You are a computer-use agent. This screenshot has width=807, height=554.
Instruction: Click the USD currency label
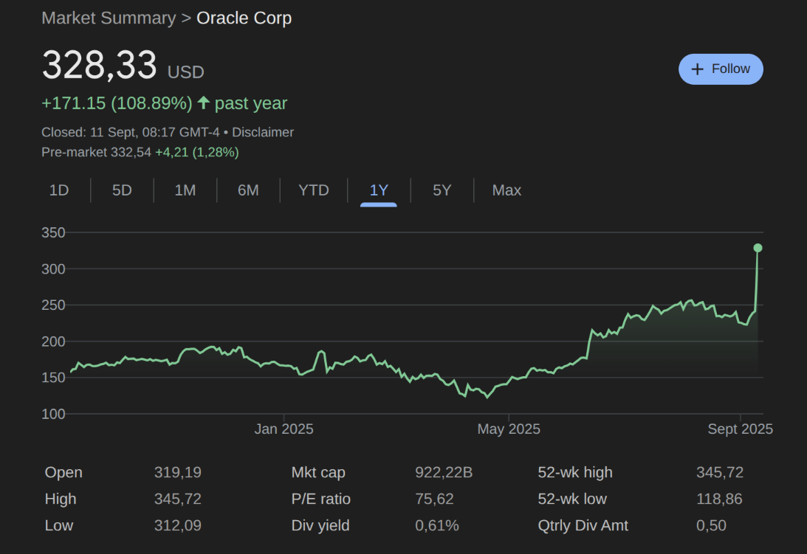tap(186, 72)
